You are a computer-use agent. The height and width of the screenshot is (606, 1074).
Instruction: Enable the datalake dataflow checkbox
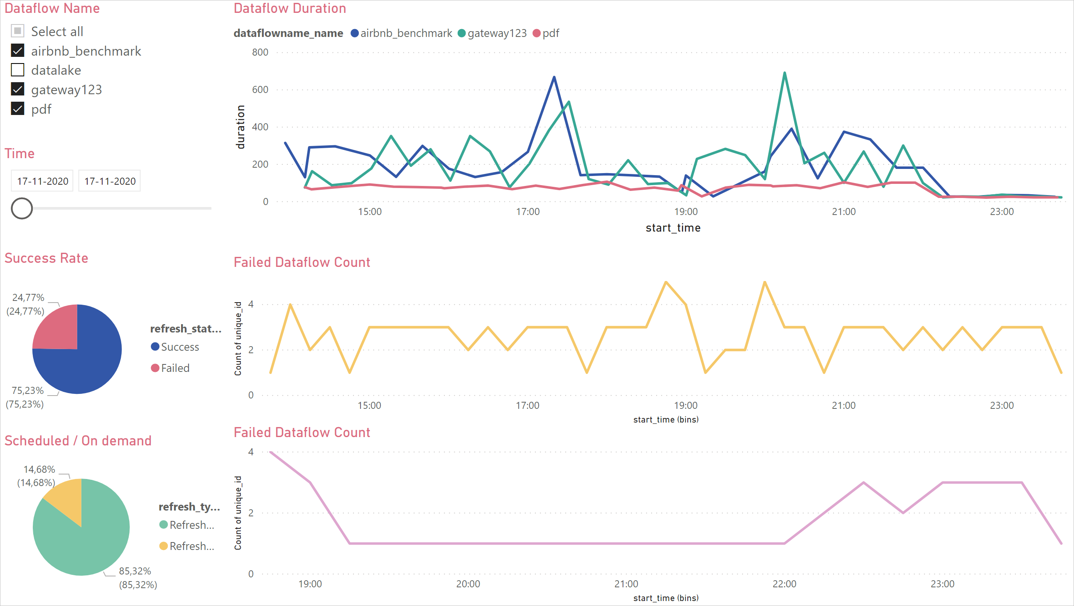[x=18, y=69]
